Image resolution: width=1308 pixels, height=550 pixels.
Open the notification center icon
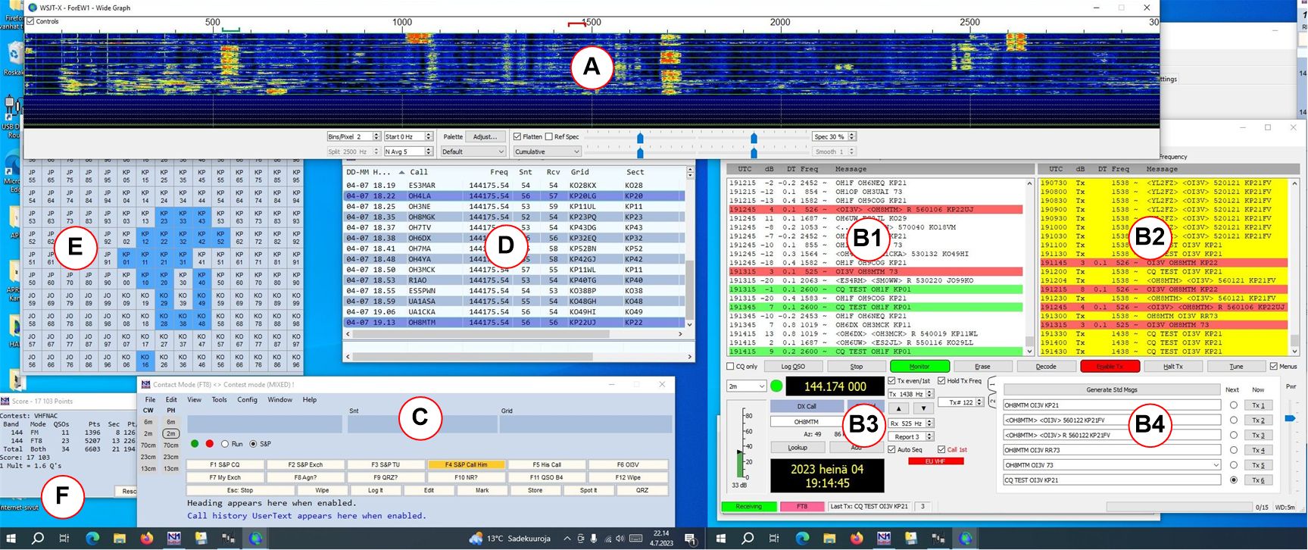pyautogui.click(x=690, y=539)
